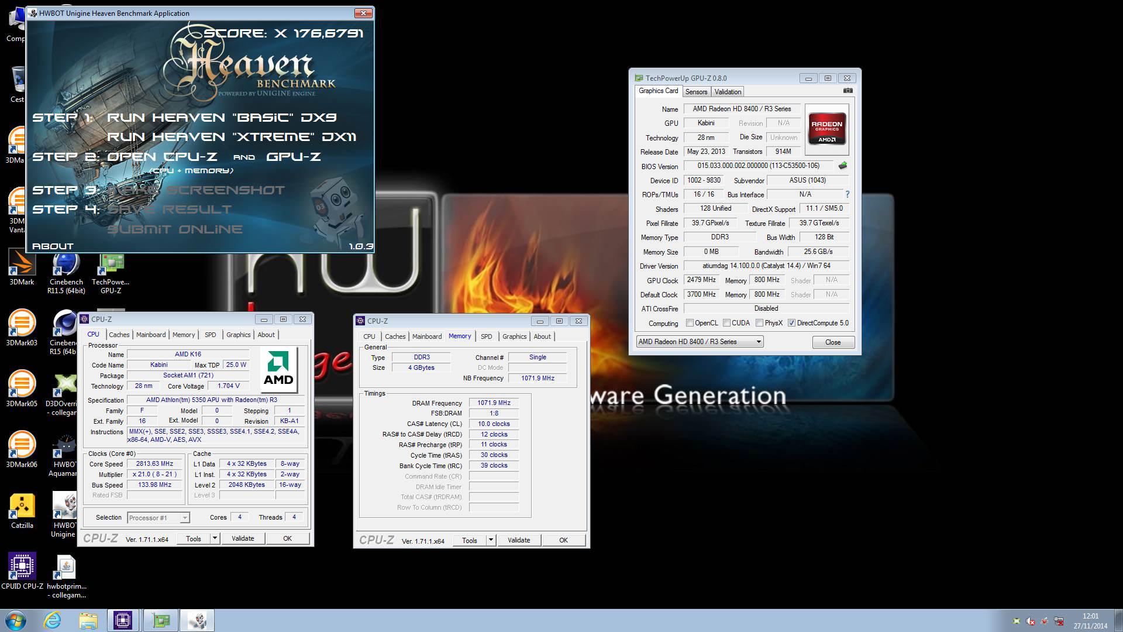Switch to CPU-Z taskbar button

(x=123, y=620)
